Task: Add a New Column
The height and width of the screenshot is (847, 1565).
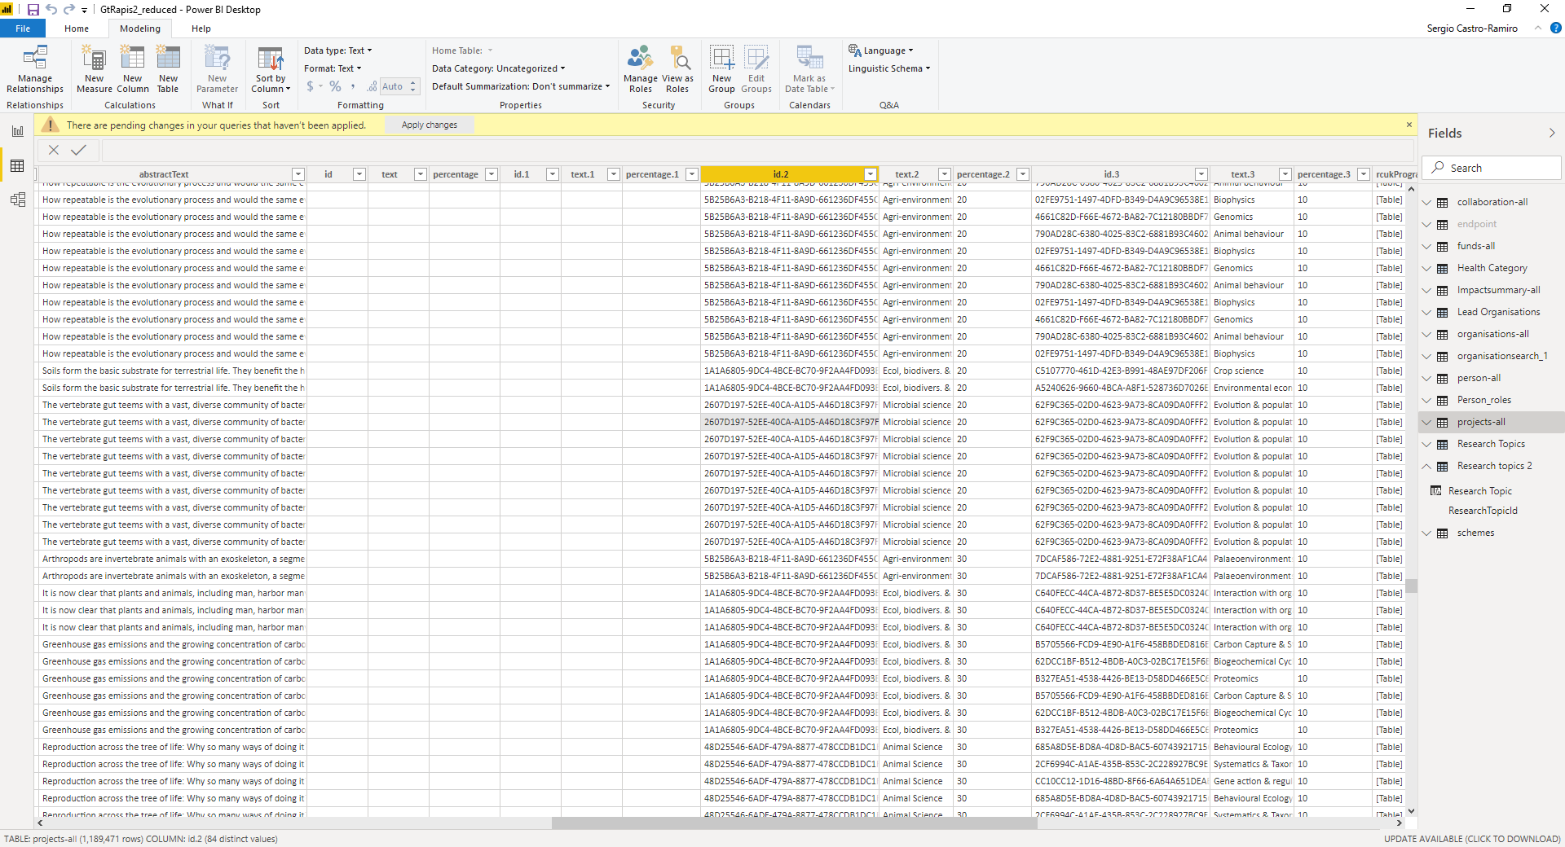Action: [132, 69]
